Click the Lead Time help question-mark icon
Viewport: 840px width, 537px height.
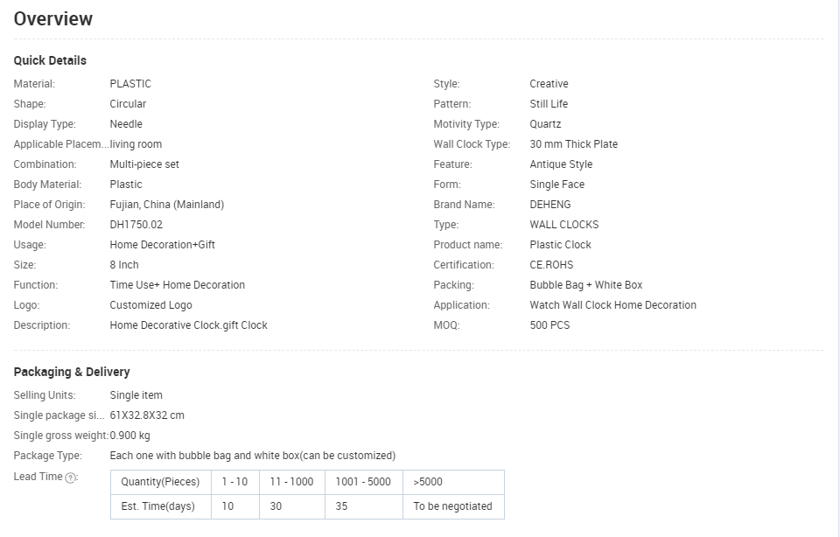72,478
